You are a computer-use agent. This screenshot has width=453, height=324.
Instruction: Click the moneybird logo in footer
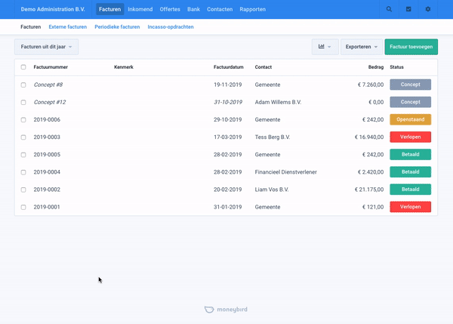226,310
